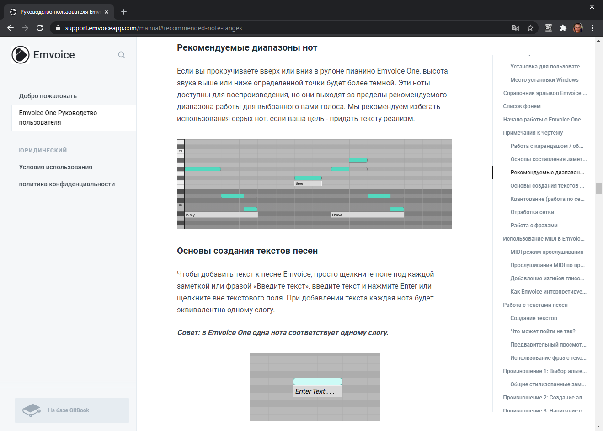Open Условия использования link
This screenshot has height=431, width=603.
tap(56, 167)
